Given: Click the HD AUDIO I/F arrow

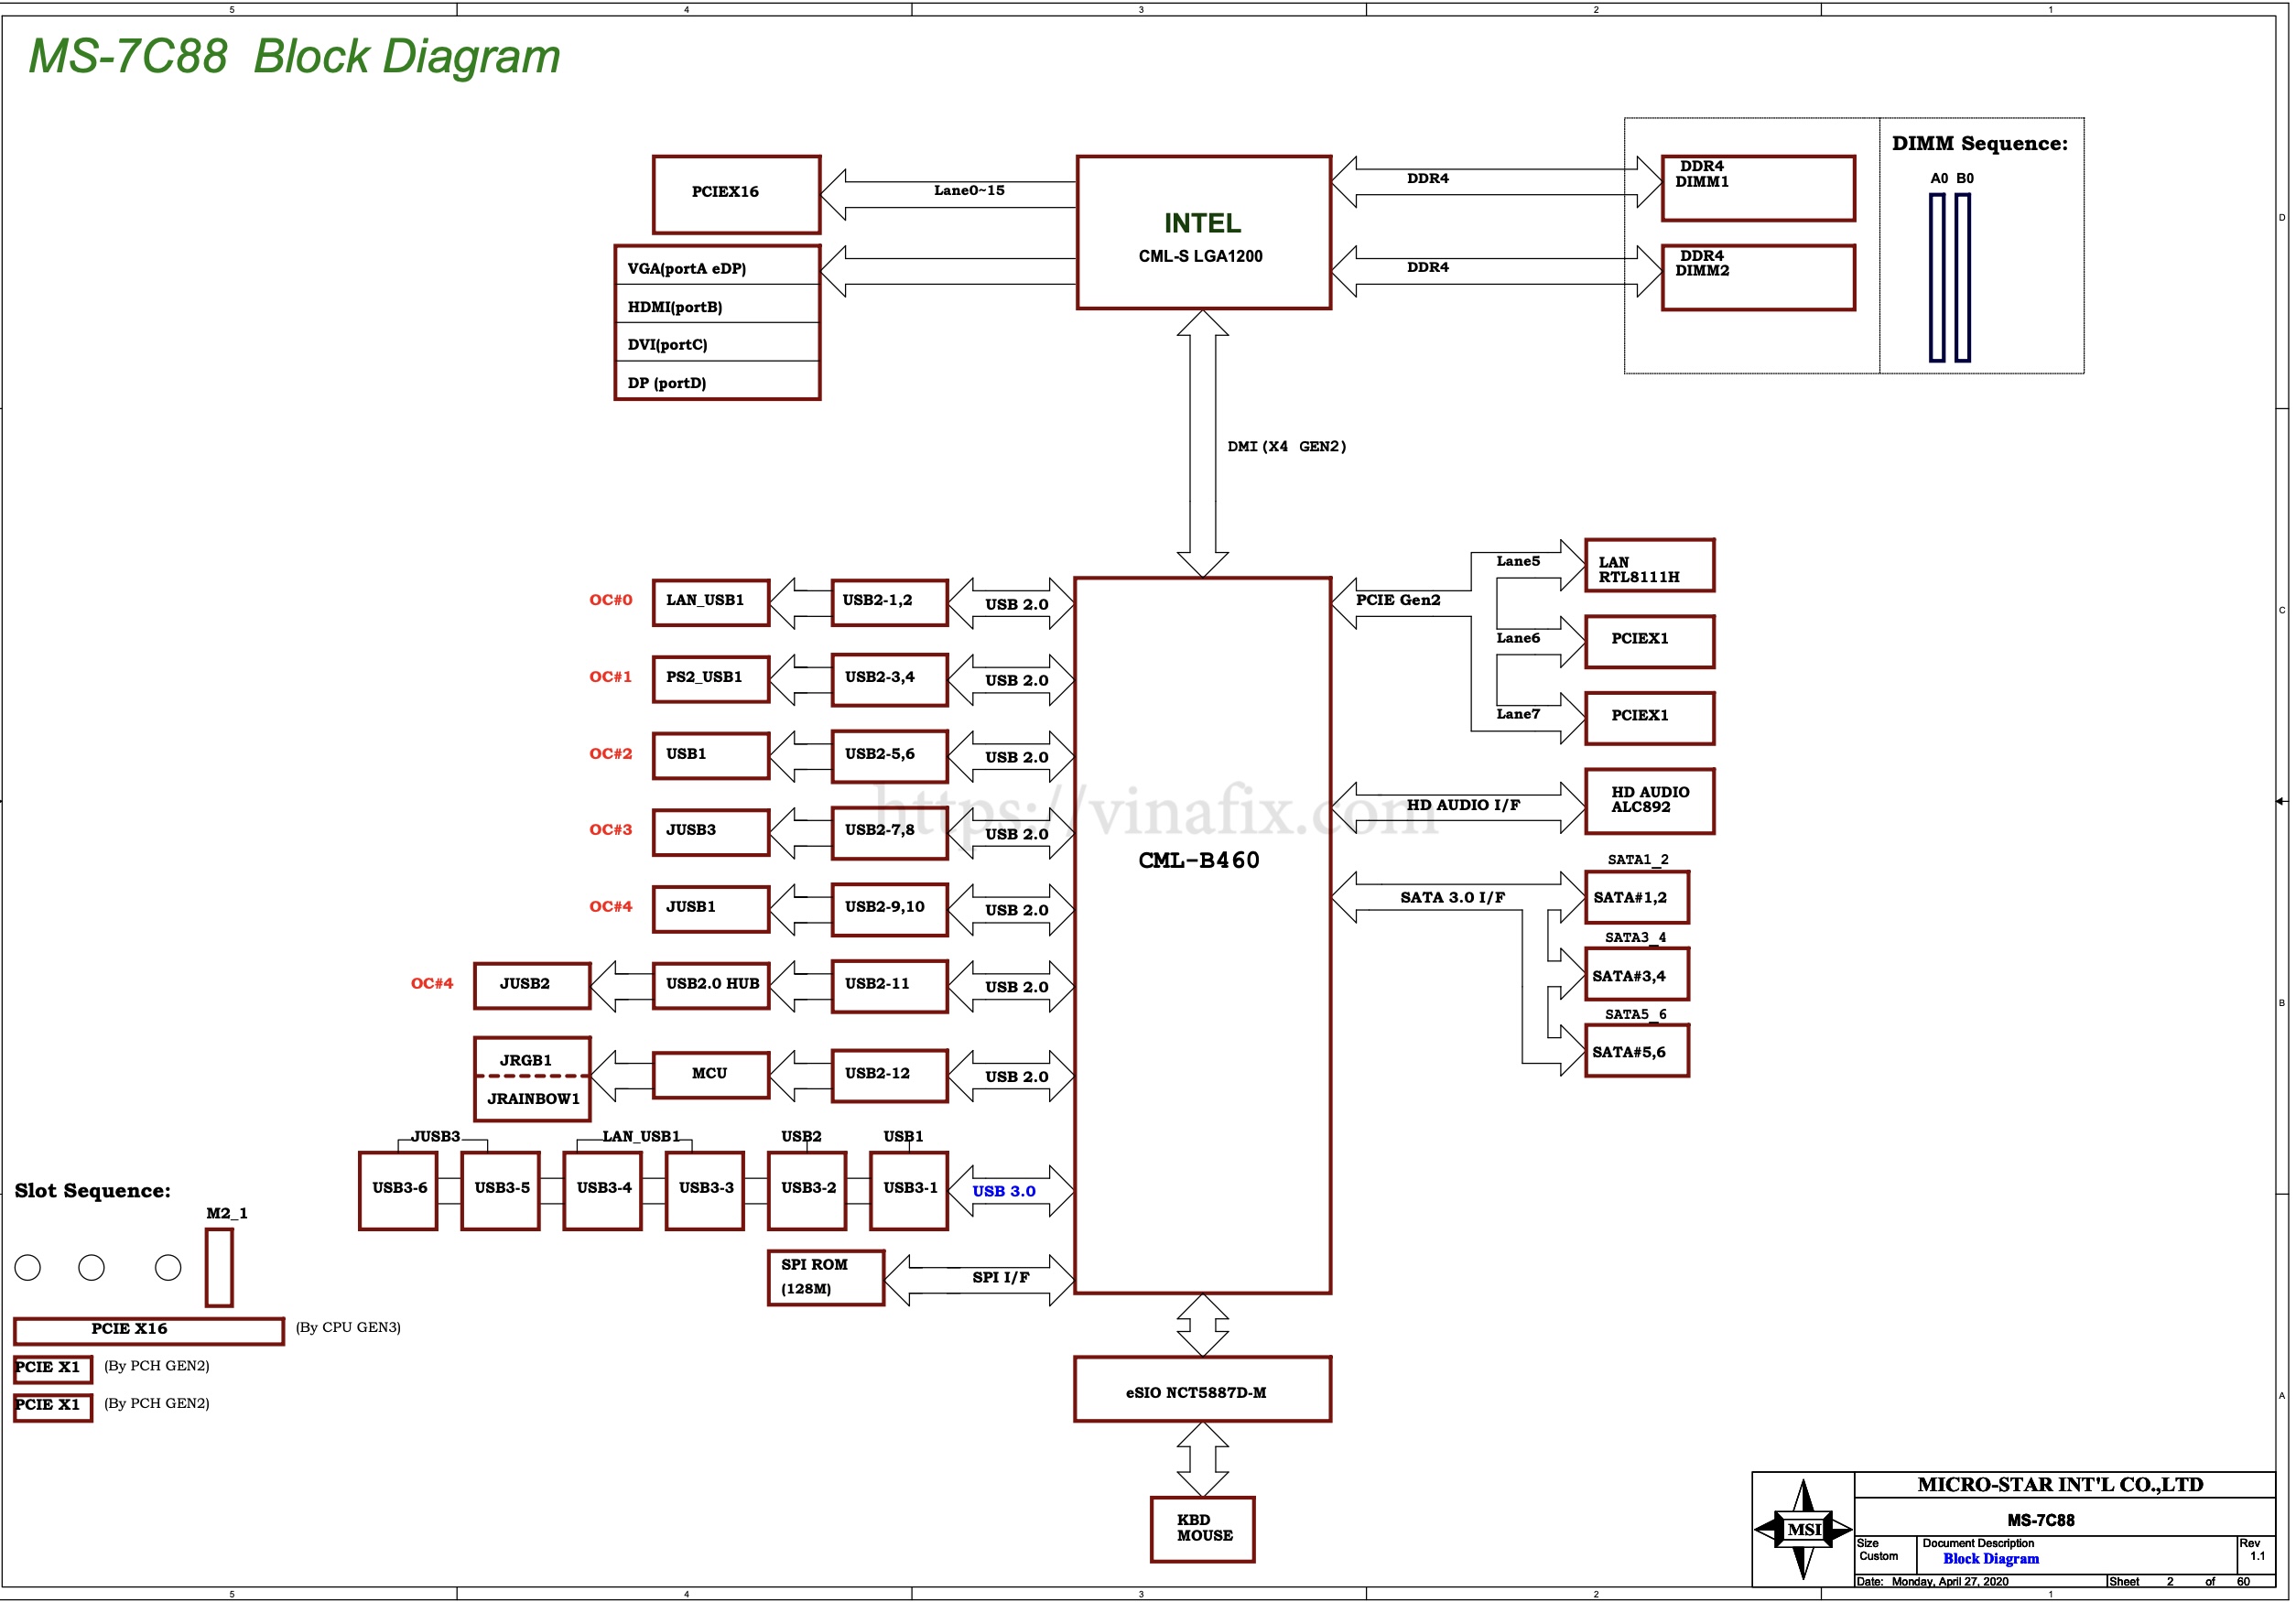Looking at the screenshot, I should (x=1460, y=806).
